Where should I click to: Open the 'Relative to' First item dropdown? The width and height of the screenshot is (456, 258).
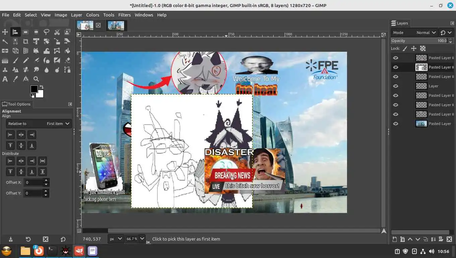[x=39, y=124]
